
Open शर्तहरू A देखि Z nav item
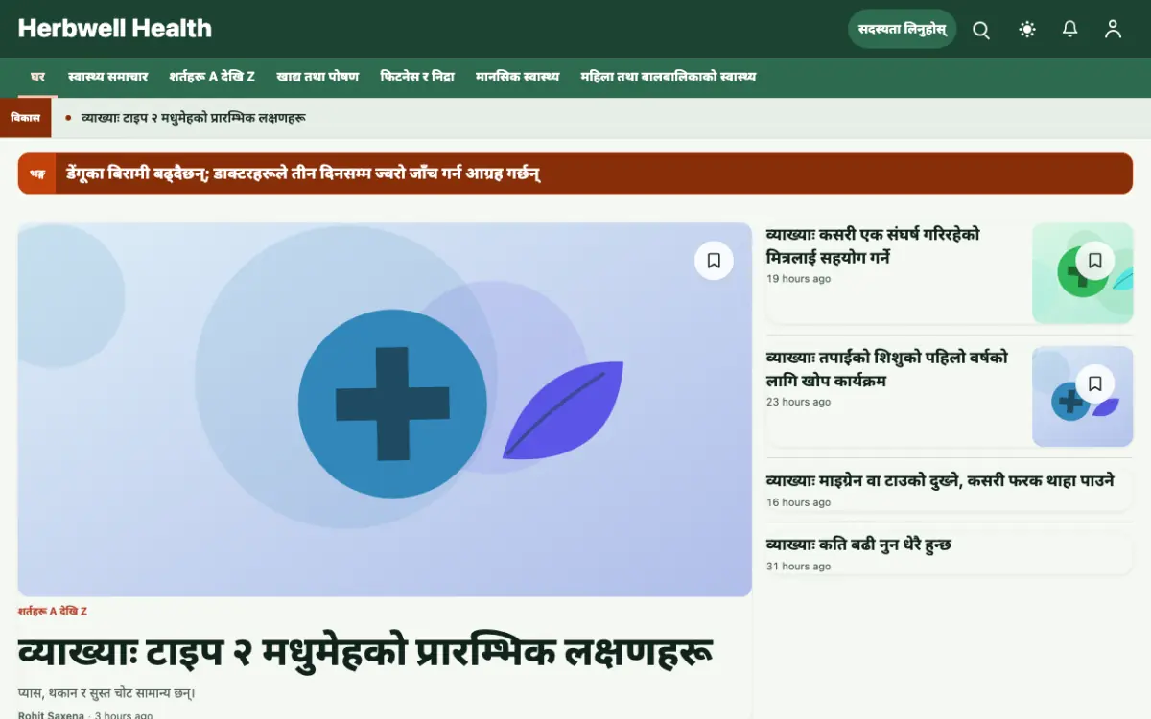click(x=212, y=77)
